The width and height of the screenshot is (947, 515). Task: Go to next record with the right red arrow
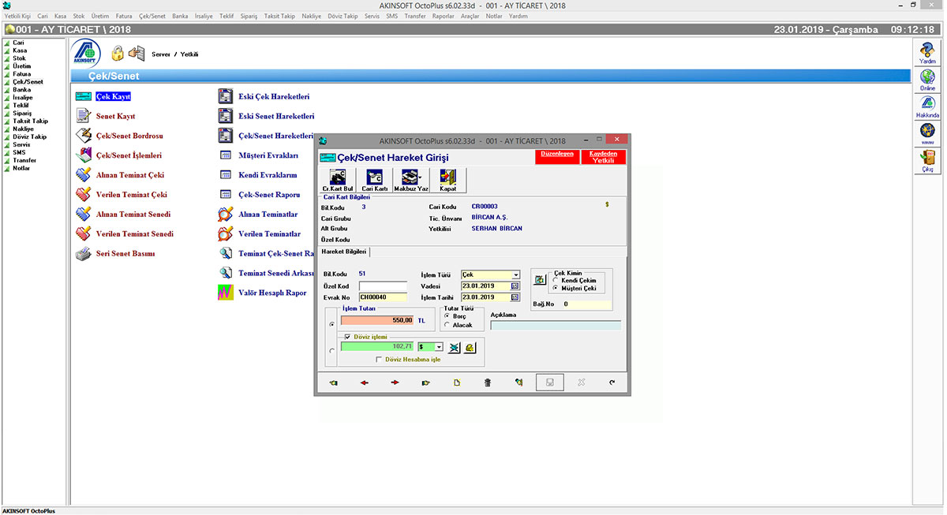[x=395, y=383]
